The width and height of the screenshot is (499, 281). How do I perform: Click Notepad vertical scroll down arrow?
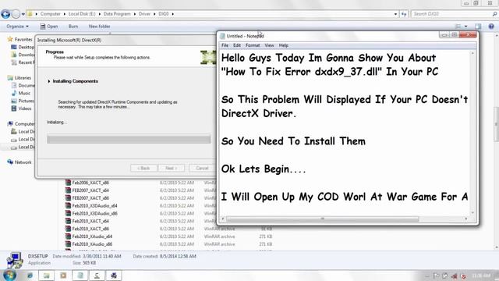click(472, 213)
